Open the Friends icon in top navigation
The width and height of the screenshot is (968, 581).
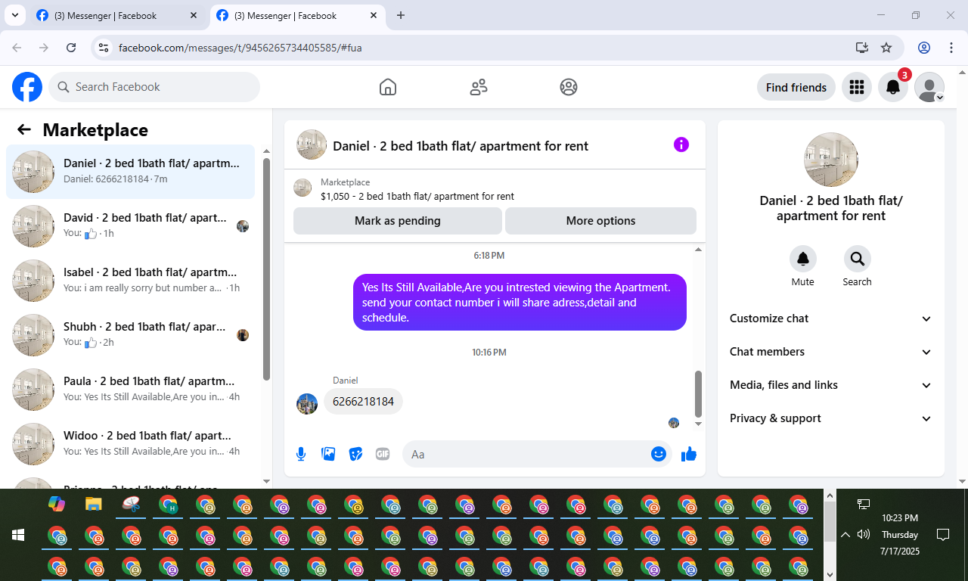(x=479, y=87)
